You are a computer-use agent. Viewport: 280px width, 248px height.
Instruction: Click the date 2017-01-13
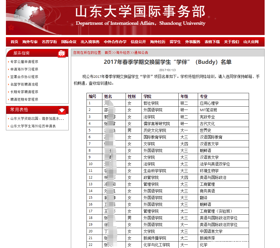pyautogui.click(x=168, y=70)
